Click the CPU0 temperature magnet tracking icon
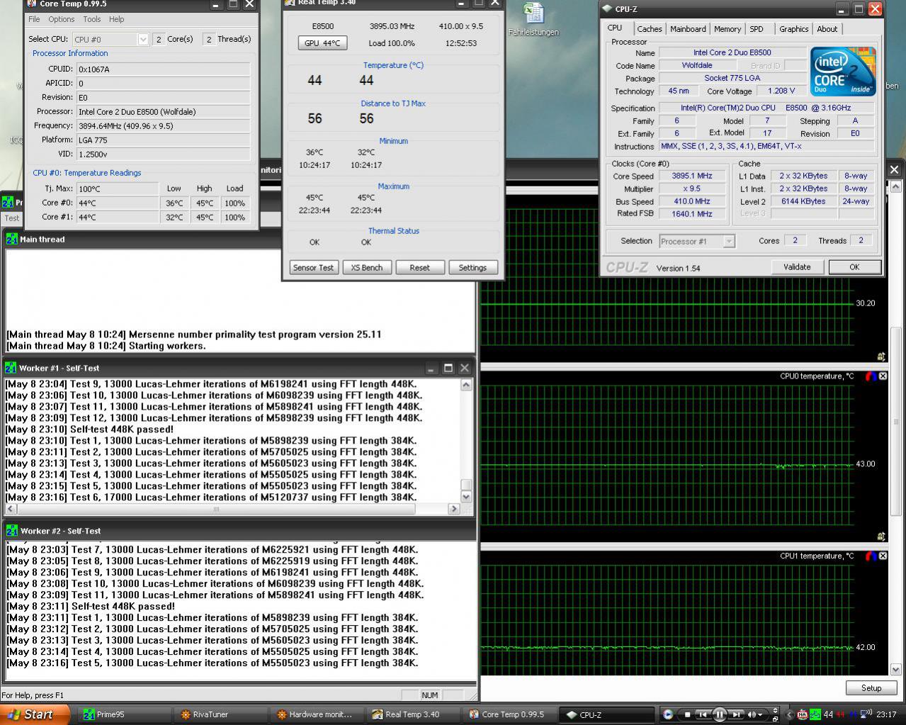The height and width of the screenshot is (725, 906). pos(871,376)
